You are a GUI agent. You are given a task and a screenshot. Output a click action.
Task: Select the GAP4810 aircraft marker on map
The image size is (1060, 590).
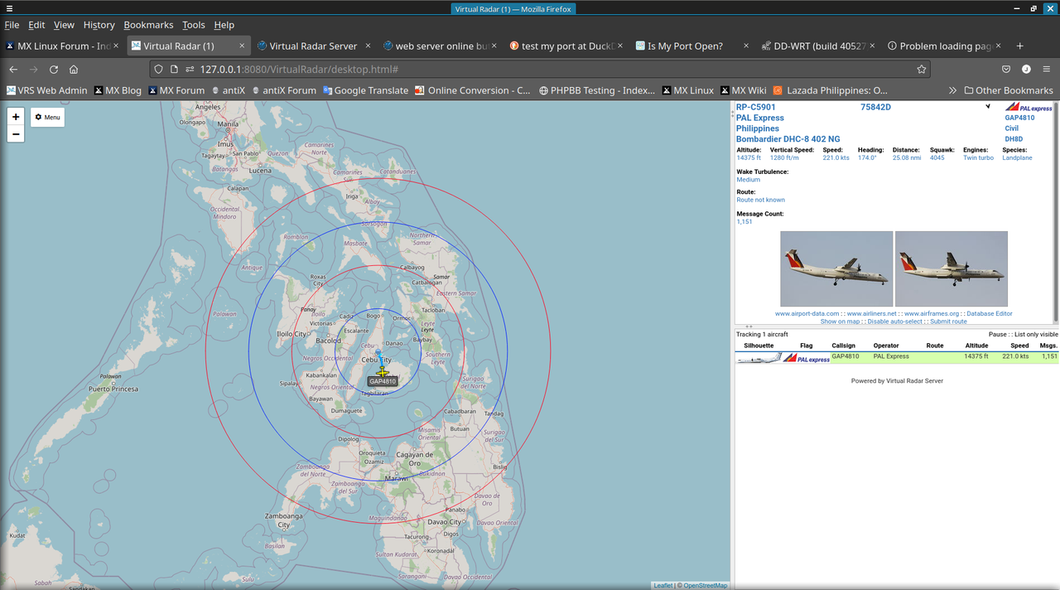pyautogui.click(x=383, y=373)
